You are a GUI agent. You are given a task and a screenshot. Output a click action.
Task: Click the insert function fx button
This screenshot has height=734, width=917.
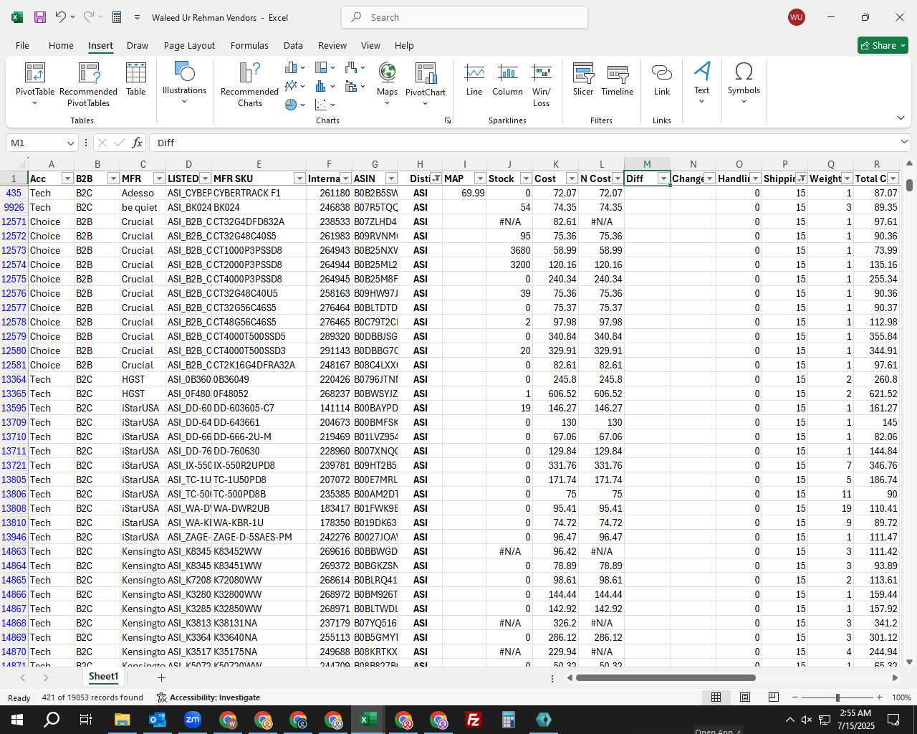pos(138,143)
